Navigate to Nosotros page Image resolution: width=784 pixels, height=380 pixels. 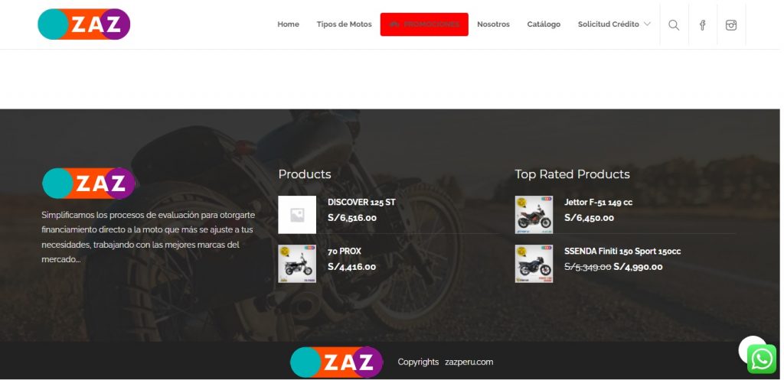click(x=493, y=24)
